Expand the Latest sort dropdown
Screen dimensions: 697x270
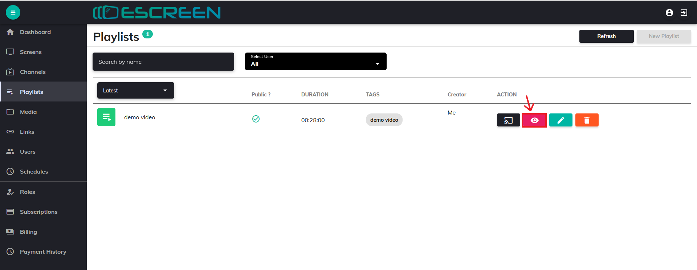pos(135,91)
